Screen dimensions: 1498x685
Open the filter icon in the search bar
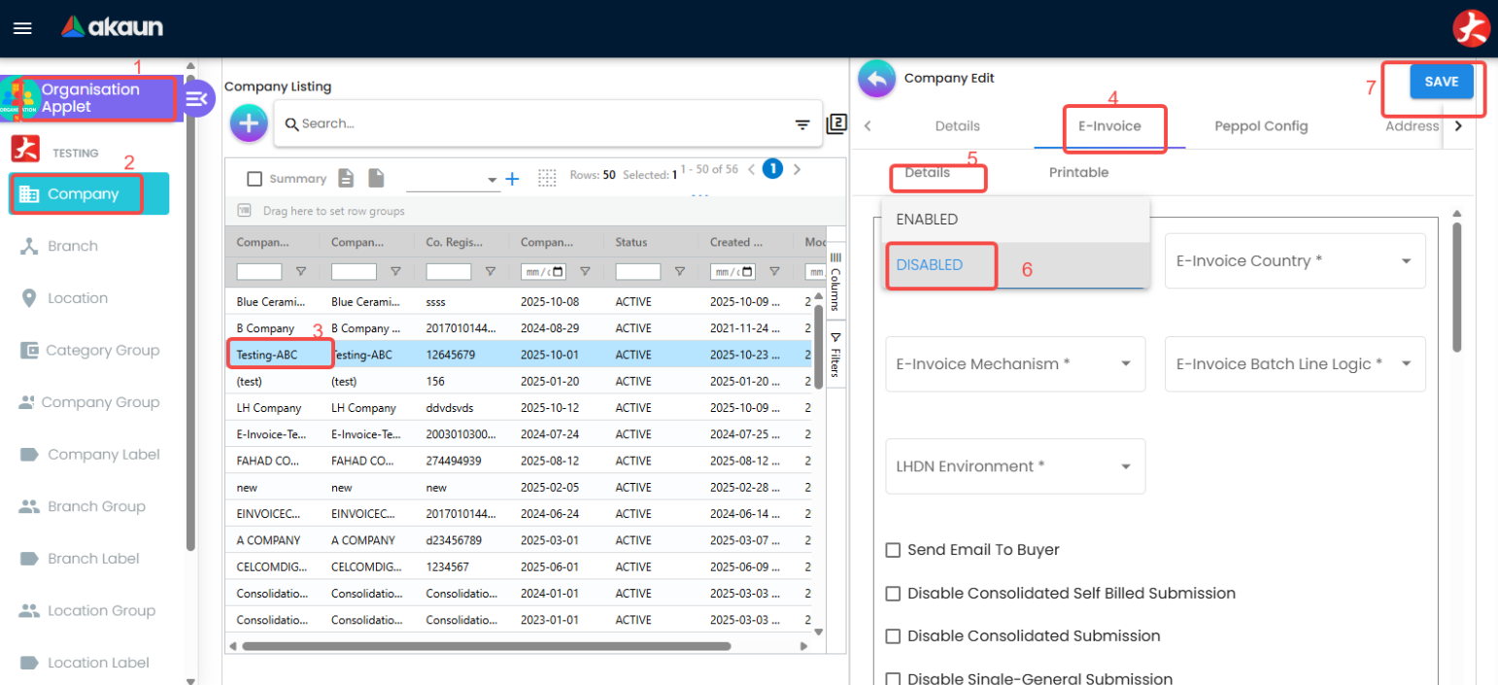[x=802, y=124]
